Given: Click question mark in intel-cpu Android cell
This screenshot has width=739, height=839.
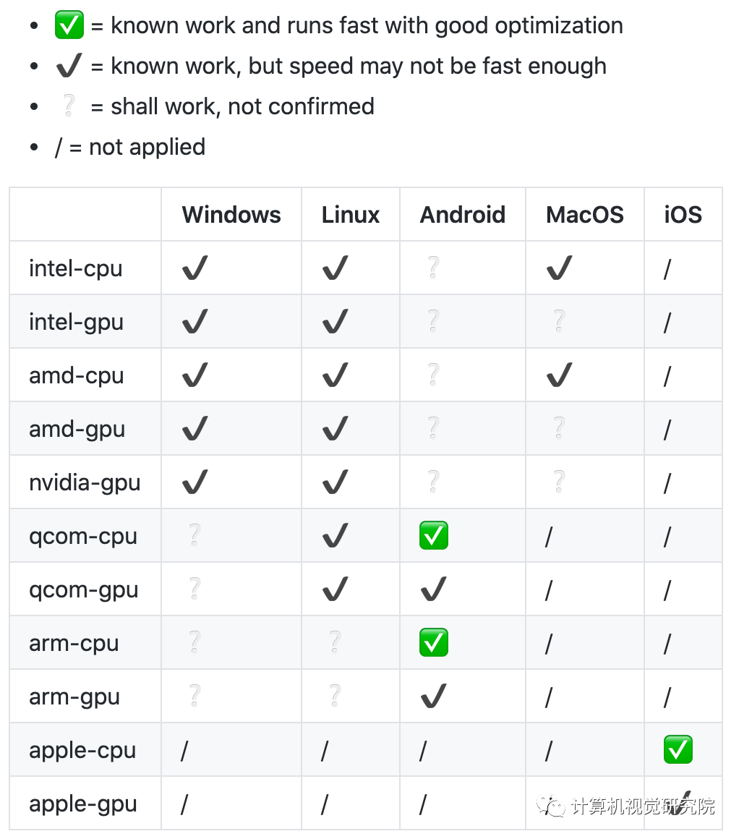Looking at the screenshot, I should coord(433,268).
